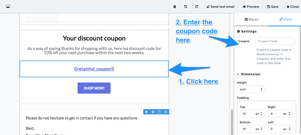Preview the email template
Screen dimensions: 301x135
pyautogui.click(x=251, y=7)
